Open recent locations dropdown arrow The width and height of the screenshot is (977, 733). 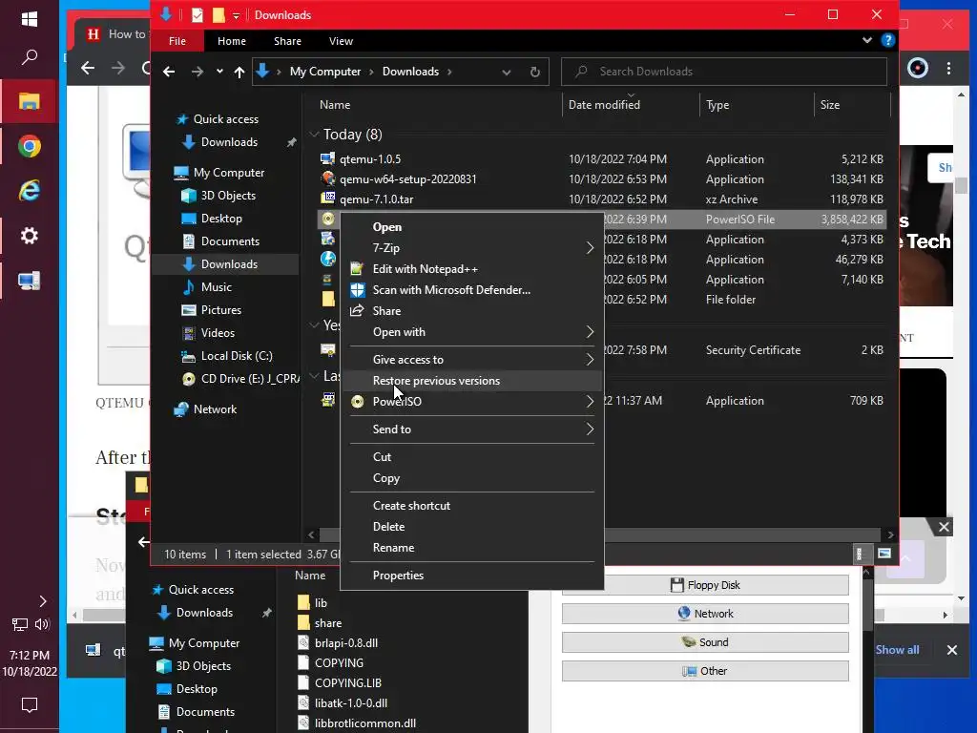(219, 72)
